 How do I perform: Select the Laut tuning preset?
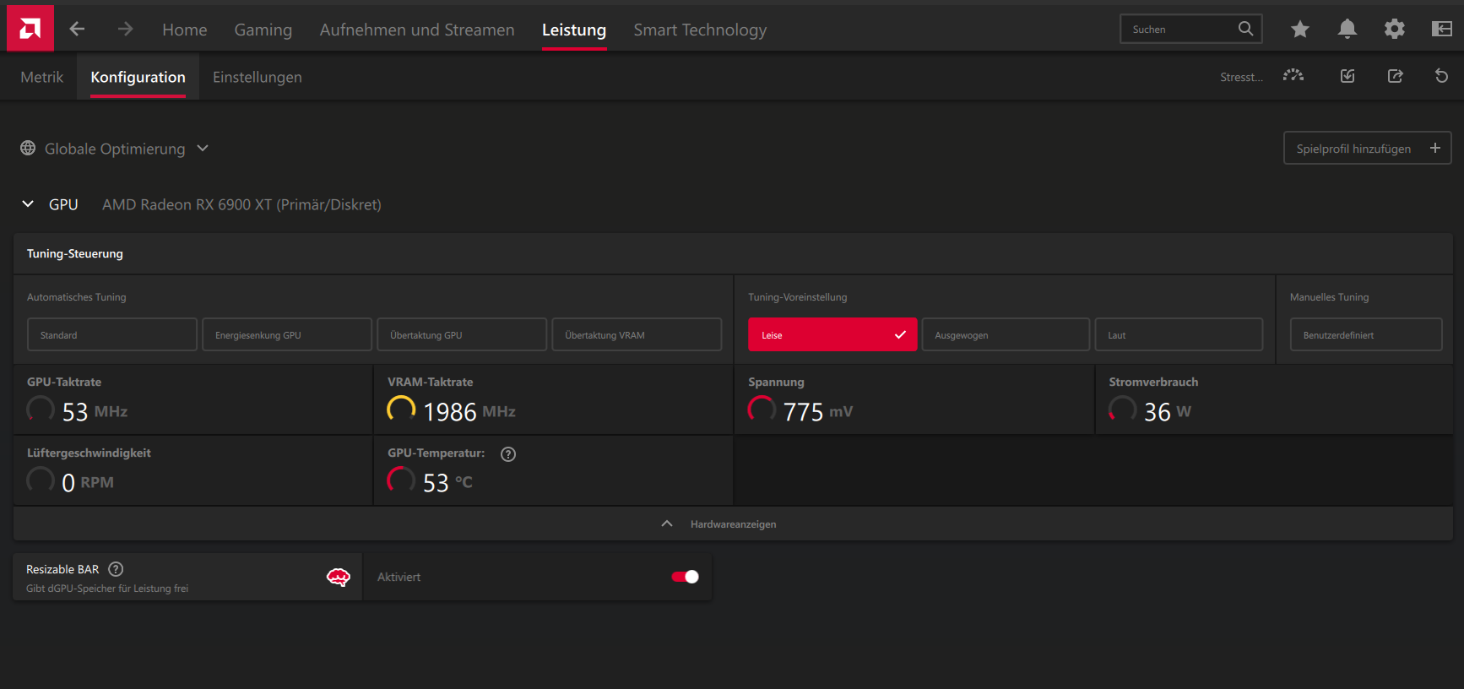1179,334
